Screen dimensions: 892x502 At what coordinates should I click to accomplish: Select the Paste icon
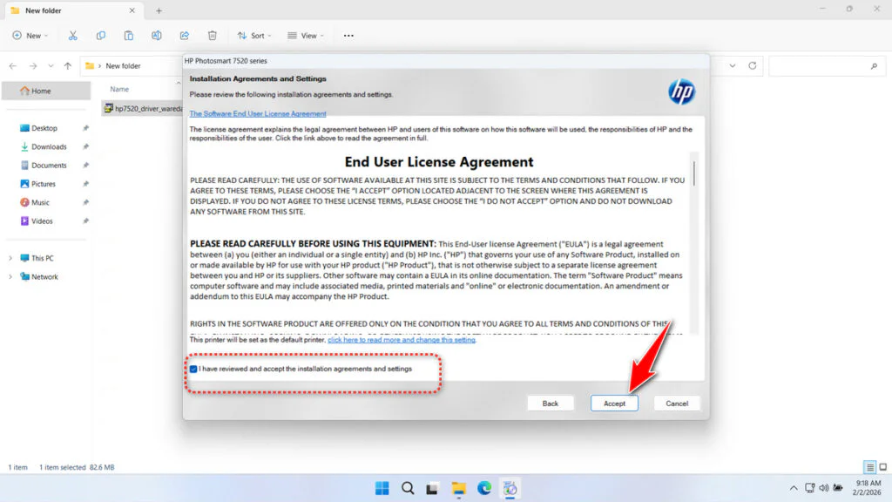pyautogui.click(x=129, y=35)
